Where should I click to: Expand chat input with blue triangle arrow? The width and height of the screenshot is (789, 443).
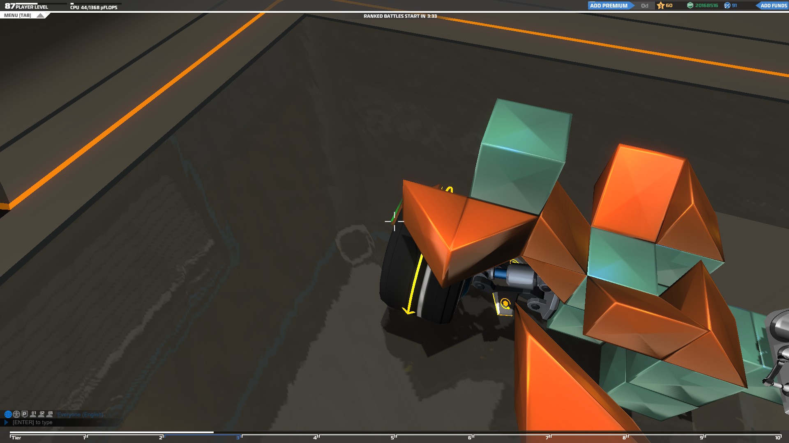6,422
